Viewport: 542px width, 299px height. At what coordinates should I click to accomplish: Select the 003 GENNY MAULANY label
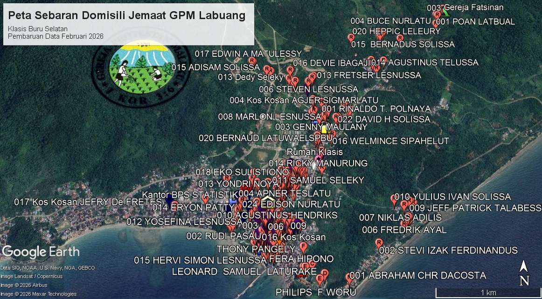click(321, 127)
